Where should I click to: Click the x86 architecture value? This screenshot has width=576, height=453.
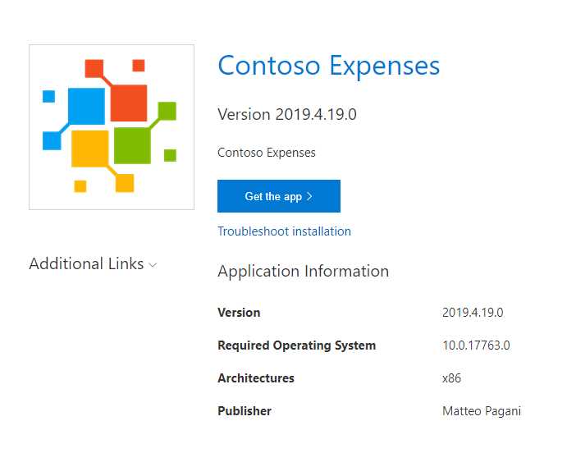[451, 378]
